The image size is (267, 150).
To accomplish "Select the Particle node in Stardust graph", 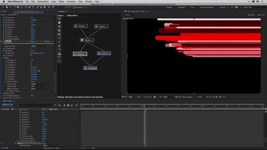I will pyautogui.click(x=87, y=40).
